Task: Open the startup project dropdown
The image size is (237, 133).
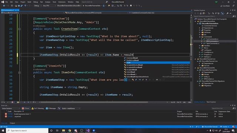Action: 69,6
